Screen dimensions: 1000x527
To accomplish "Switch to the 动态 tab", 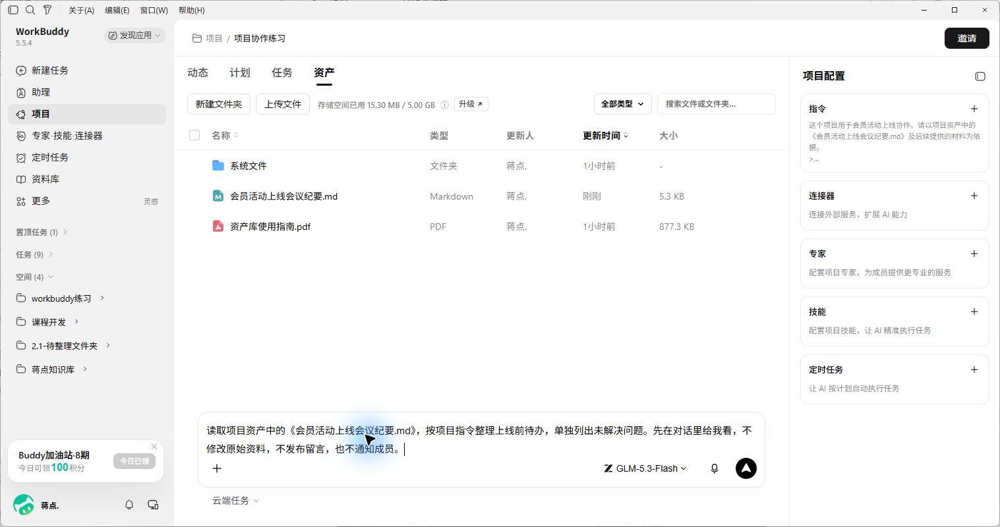I will click(198, 72).
